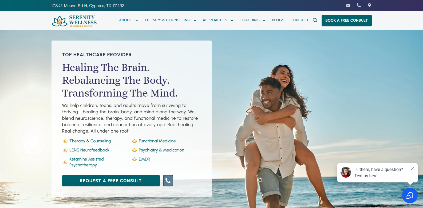Click the phone icon button beside Request consult

[x=168, y=181]
